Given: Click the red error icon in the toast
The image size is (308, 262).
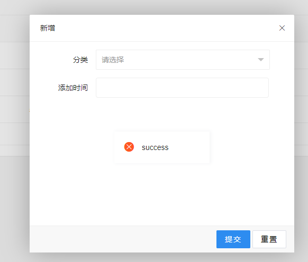Looking at the screenshot, I should coord(129,147).
